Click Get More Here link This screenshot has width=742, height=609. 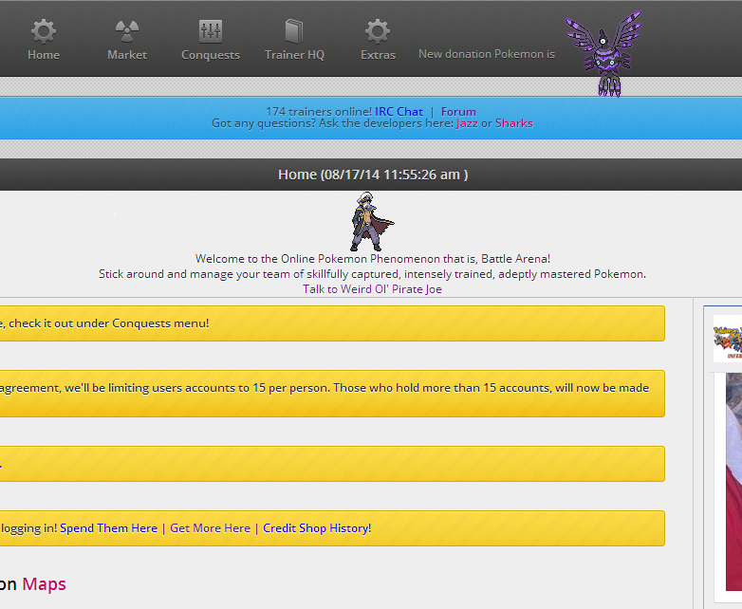pyautogui.click(x=210, y=528)
